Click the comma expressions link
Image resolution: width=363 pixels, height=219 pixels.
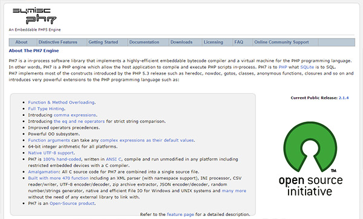click(x=75, y=115)
